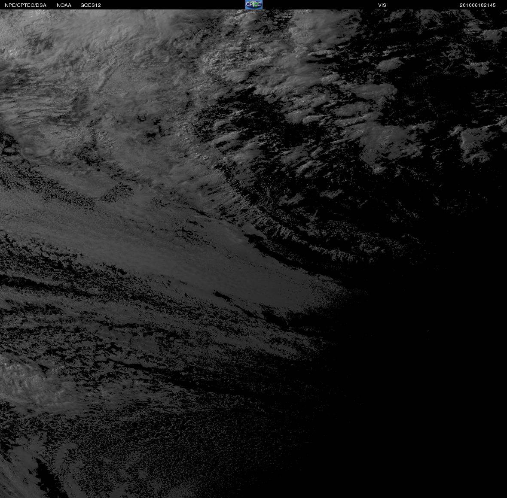507x498 pixels.
Task: Click the CPTEC logo at top center
Action: click(254, 5)
